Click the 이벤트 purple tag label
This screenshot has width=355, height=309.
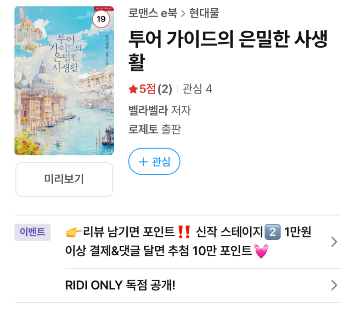pos(32,232)
